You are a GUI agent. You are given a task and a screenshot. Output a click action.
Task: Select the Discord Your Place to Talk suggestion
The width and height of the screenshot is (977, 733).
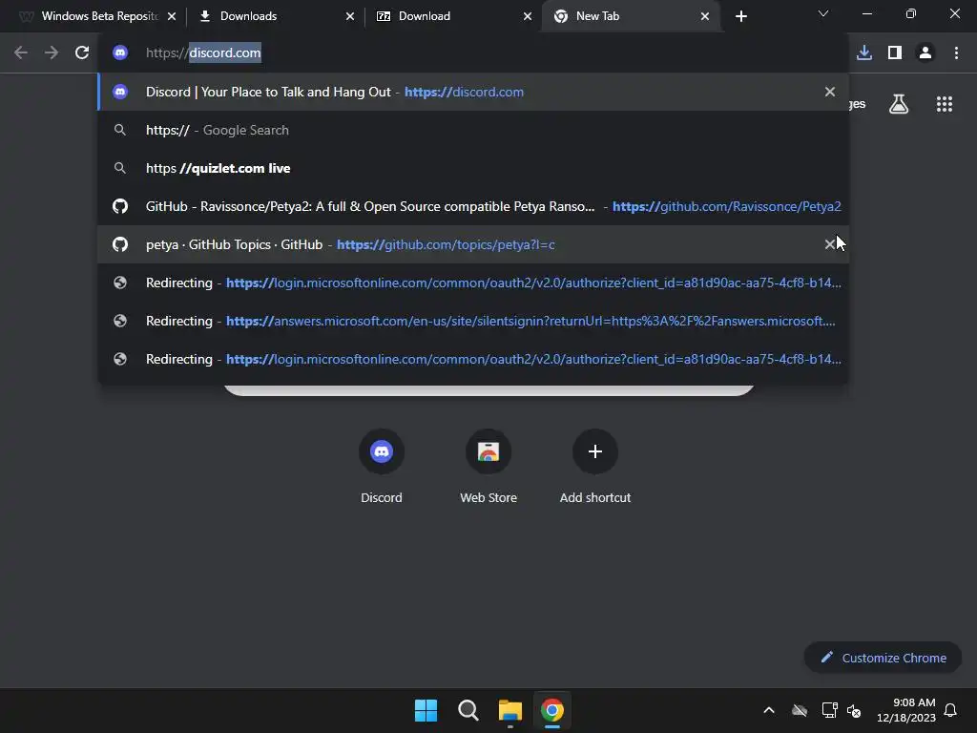(x=473, y=93)
